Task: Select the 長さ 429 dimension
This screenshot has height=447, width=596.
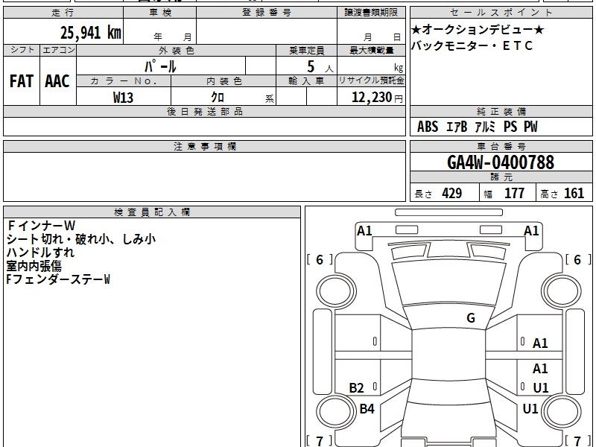Action: point(438,194)
